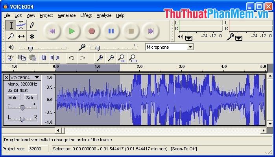Select the Envelope tool
Image resolution: width=275 pixels, height=157 pixels.
[x=21, y=26]
